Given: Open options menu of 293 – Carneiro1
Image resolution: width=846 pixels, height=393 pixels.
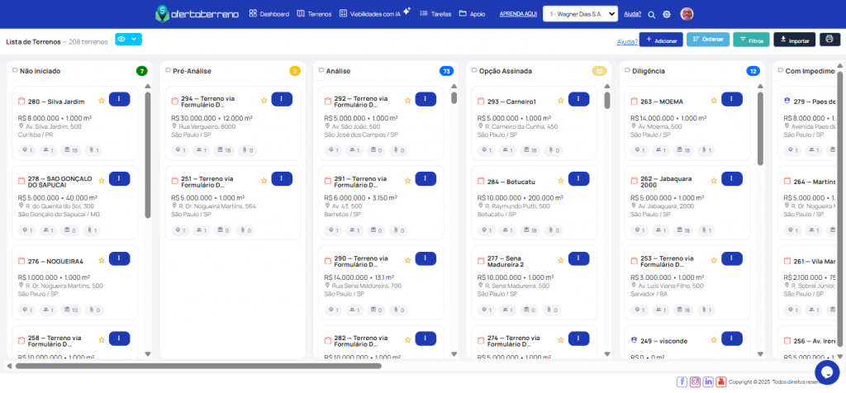Looking at the screenshot, I should point(579,99).
